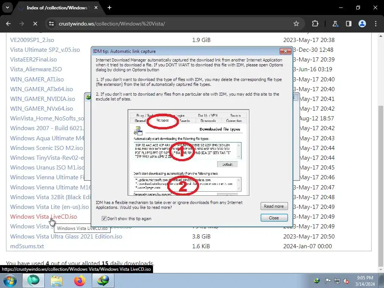Download Windows Scenic ISO M2.iso
Image resolution: width=384 pixels, height=288 pixels.
[46, 148]
